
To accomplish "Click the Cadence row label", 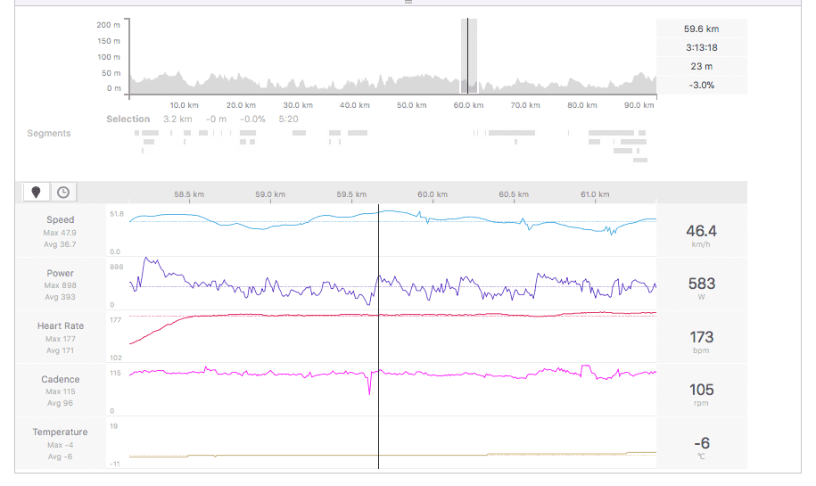I will tap(61, 379).
